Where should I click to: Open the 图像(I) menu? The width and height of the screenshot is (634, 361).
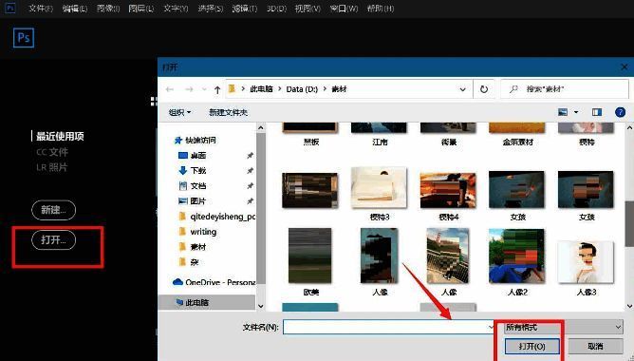click(x=108, y=9)
